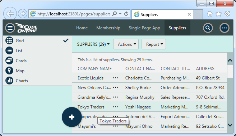
Task: Go to the Home menu item
Action: (x=82, y=28)
